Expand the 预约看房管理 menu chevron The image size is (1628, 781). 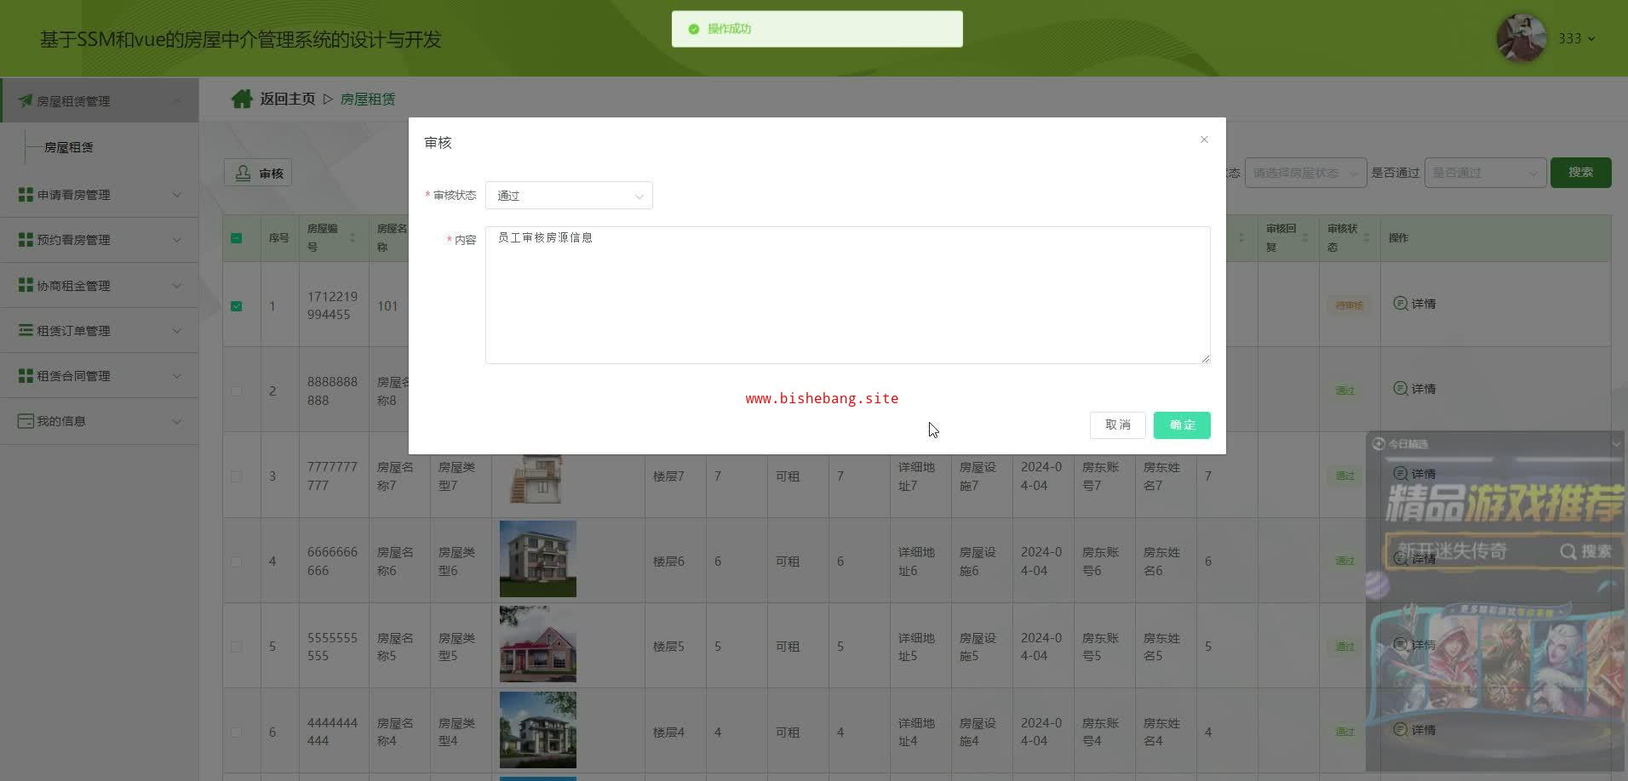pos(177,240)
